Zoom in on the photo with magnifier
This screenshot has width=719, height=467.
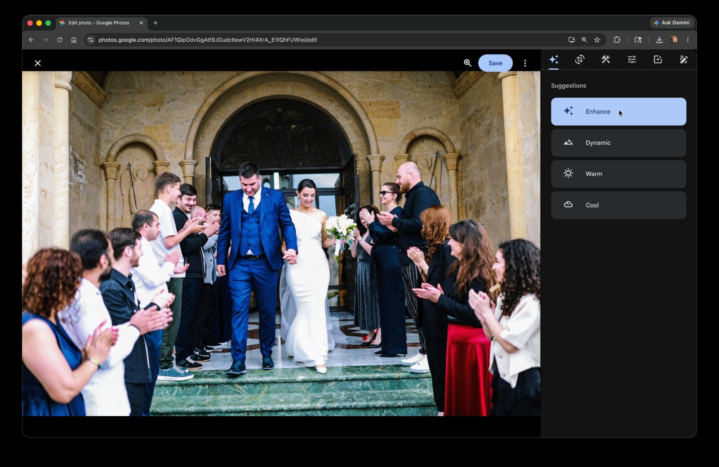coord(467,63)
